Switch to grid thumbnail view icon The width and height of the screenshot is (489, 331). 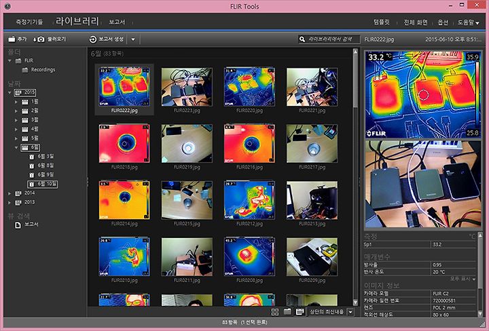(x=275, y=312)
